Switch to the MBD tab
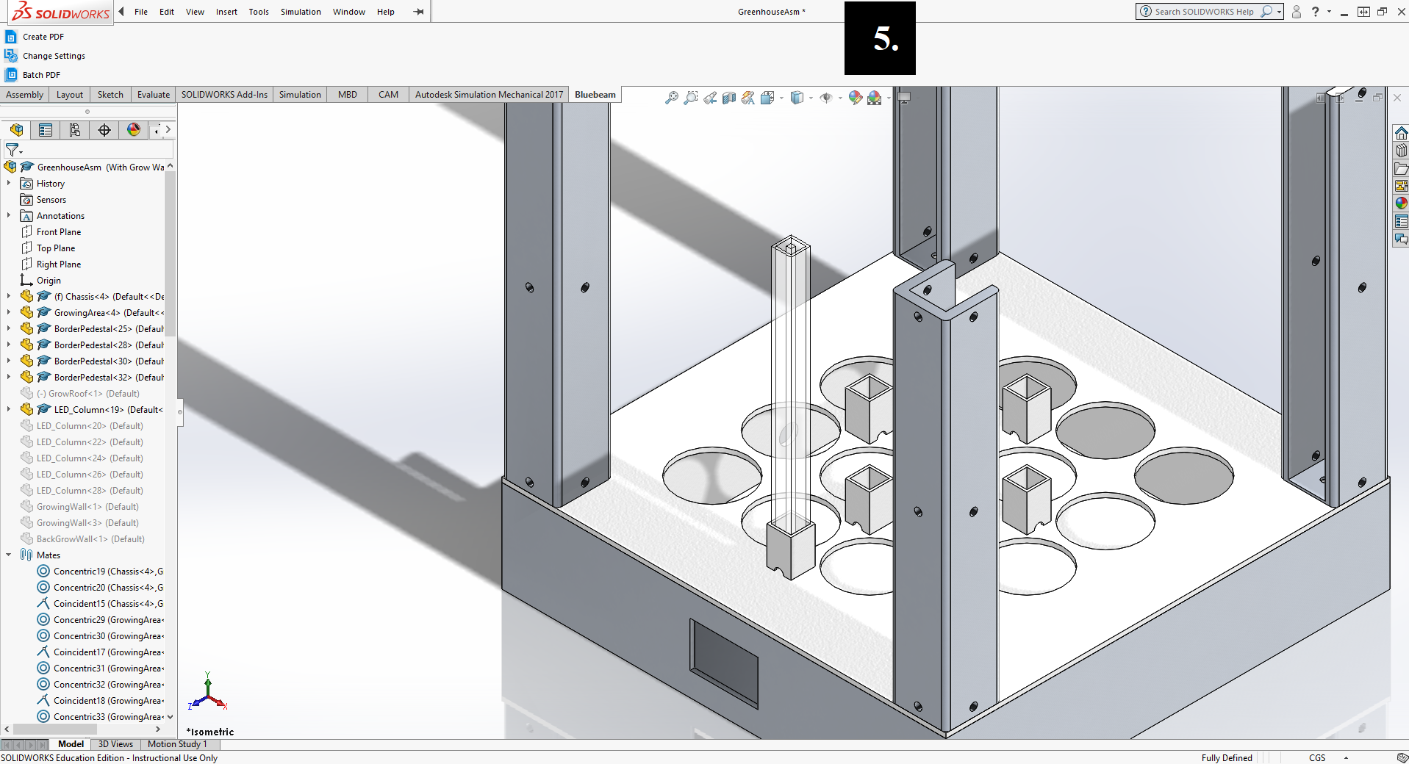The width and height of the screenshot is (1409, 764). (x=348, y=95)
